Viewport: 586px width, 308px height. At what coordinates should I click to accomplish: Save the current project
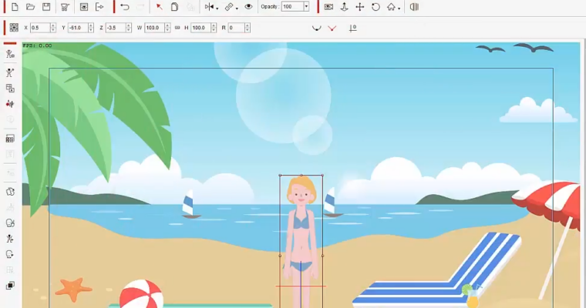click(x=46, y=7)
